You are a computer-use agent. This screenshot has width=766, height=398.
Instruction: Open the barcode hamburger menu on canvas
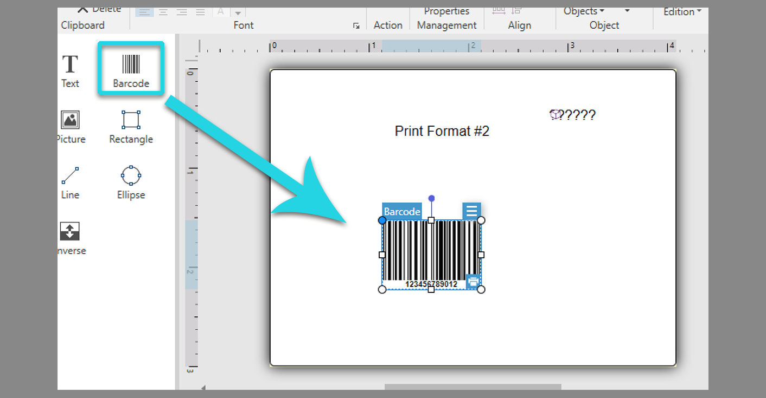pyautogui.click(x=471, y=211)
